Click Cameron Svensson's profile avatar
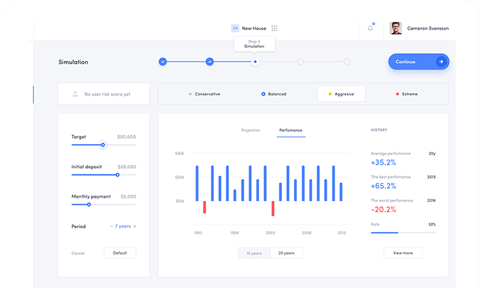The image size is (484, 288). (396, 28)
